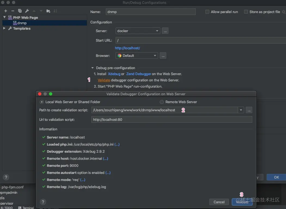This screenshot has width=286, height=209.
Task: Create new folder icon in toolbar
Action: point(48,11)
